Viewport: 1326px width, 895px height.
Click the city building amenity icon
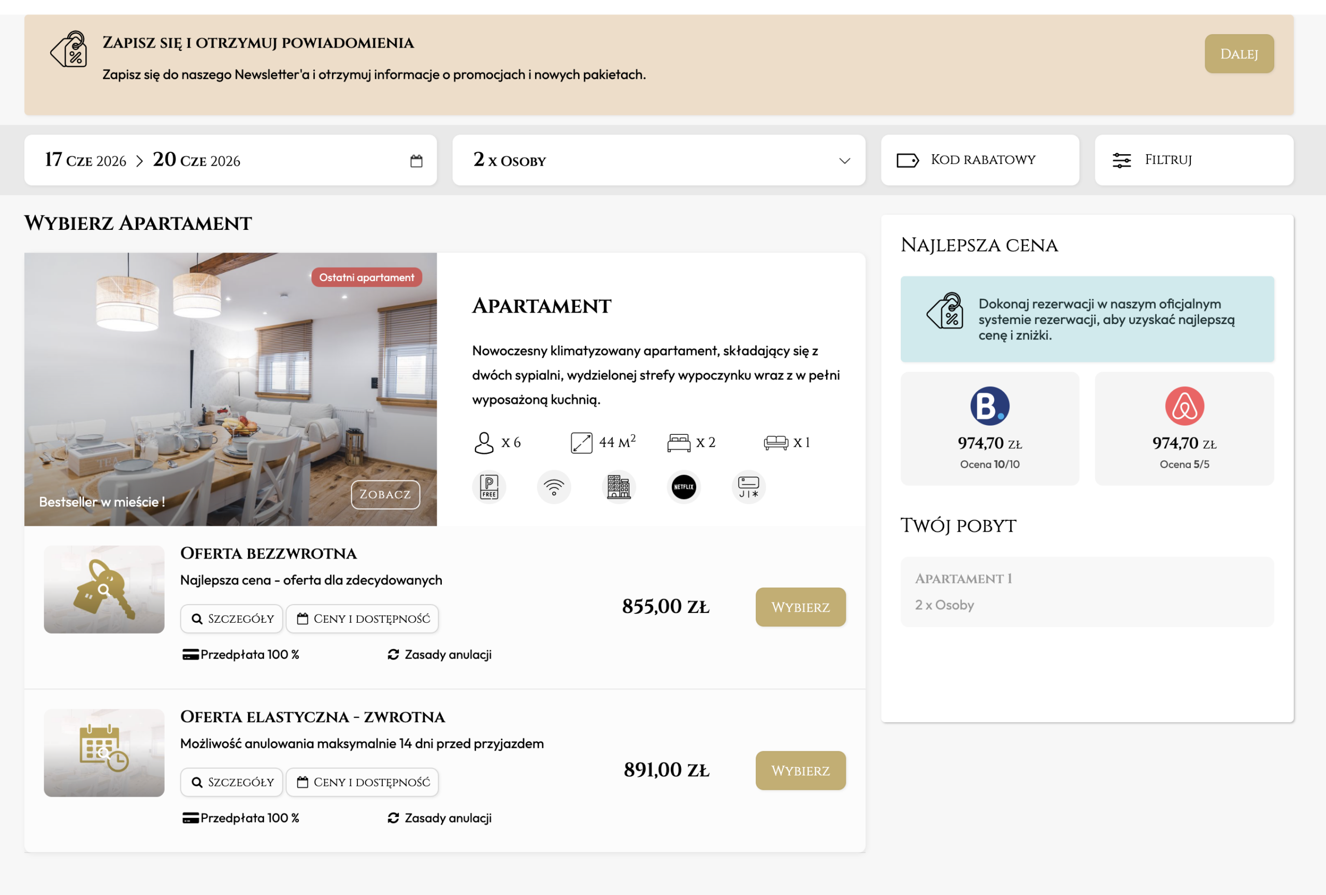click(x=618, y=487)
